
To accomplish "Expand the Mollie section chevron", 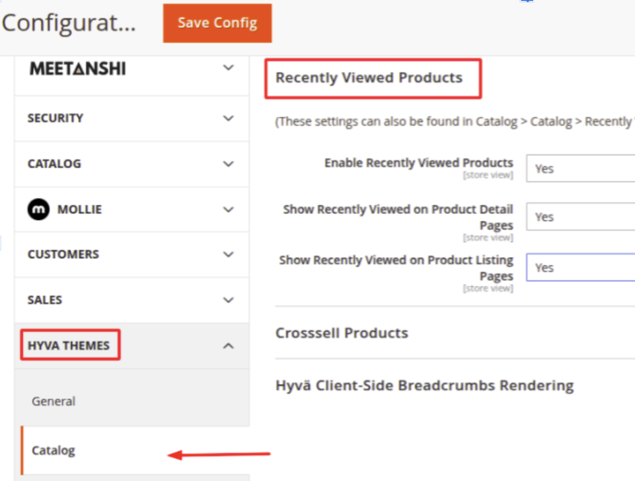I will point(229,210).
